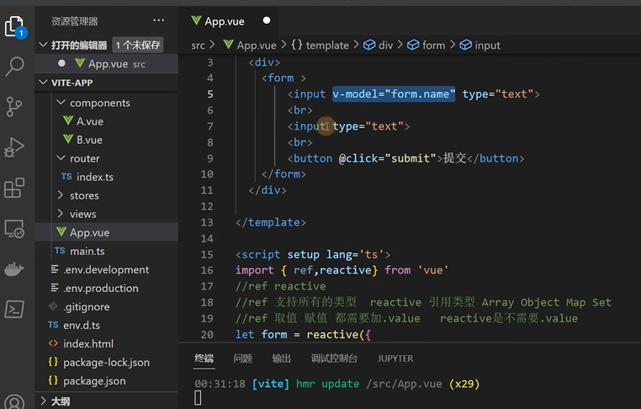Select the App.vue editor tab
Viewport: 641px width, 409px height.
229,21
